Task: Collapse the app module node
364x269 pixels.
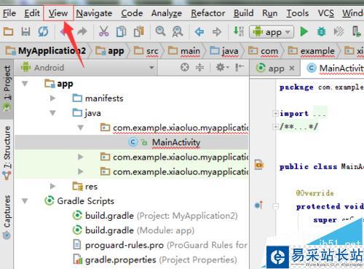Action: click(x=25, y=84)
